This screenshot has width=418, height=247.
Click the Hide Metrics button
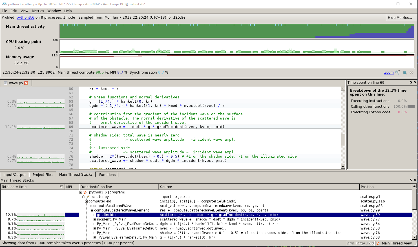[401, 17]
